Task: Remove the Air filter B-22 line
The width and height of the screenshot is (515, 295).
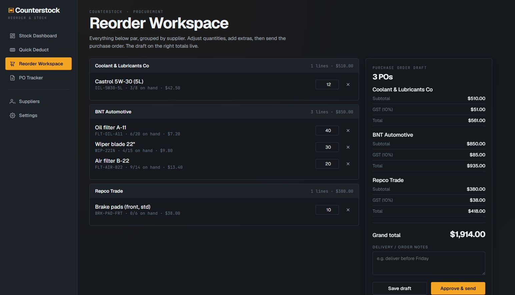Action: [348, 164]
